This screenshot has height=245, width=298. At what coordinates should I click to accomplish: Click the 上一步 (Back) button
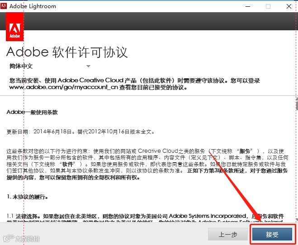pyautogui.click(x=228, y=234)
